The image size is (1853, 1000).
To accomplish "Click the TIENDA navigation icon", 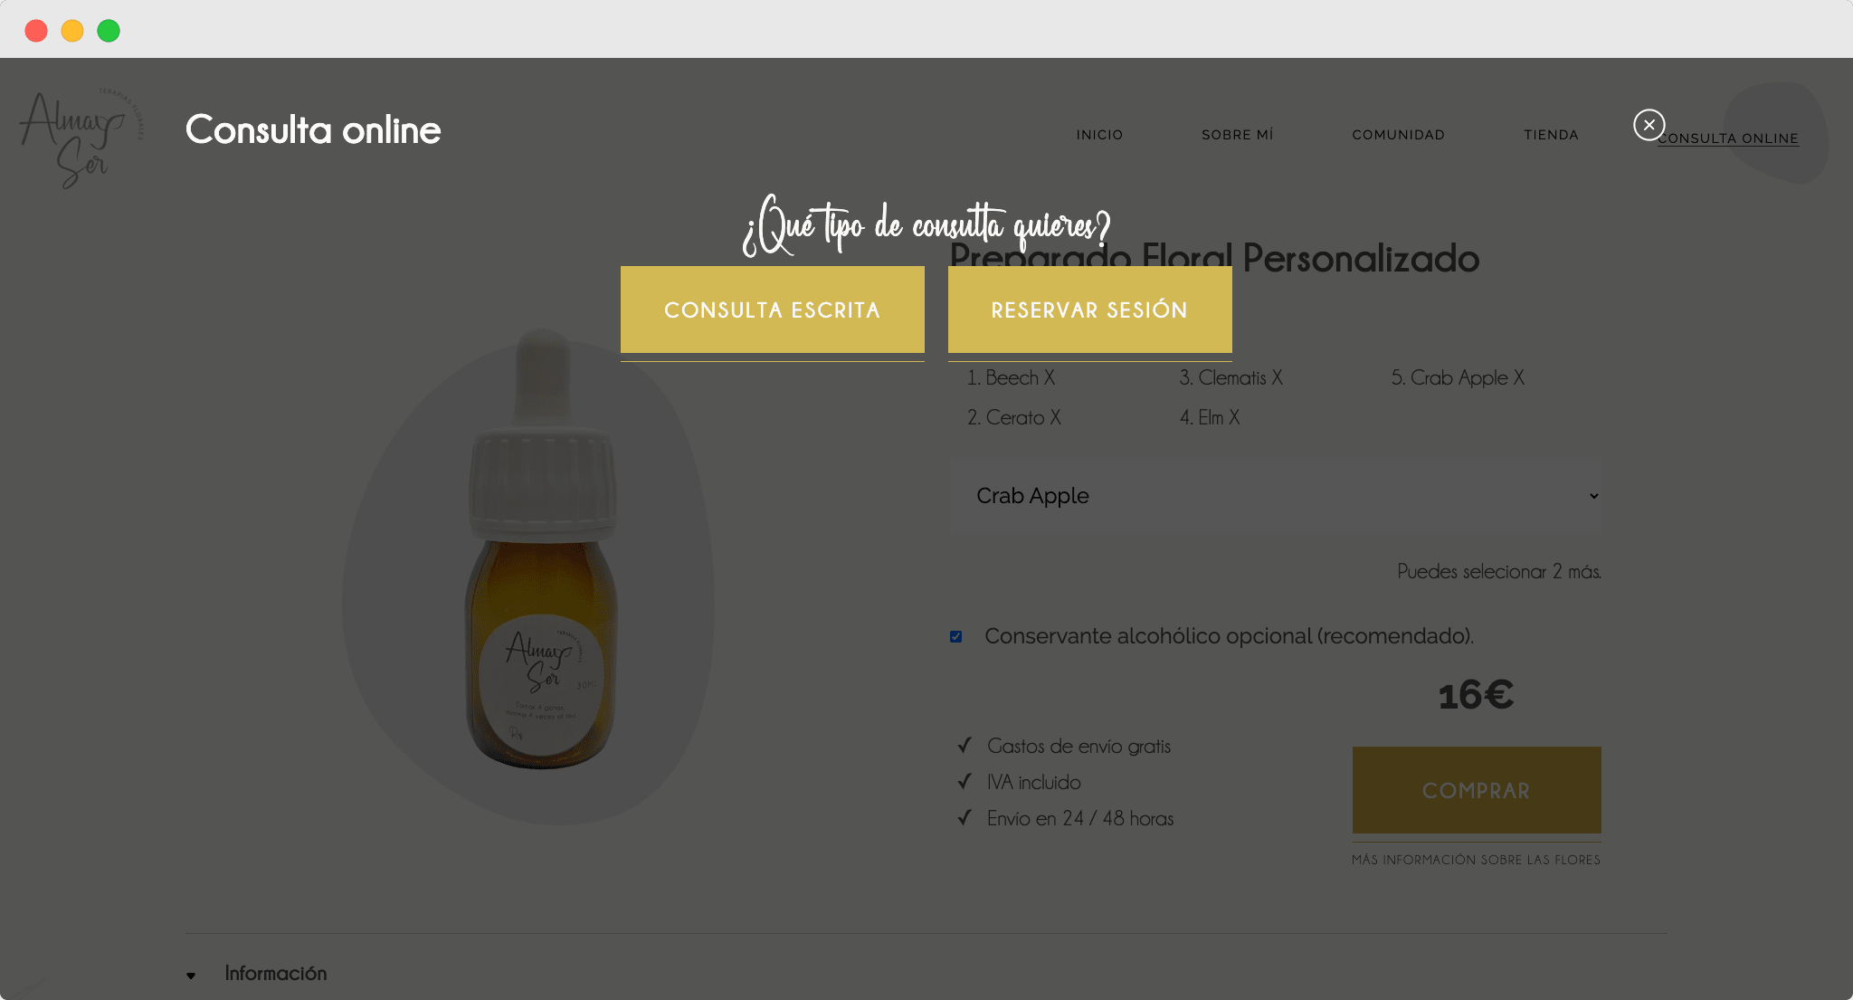I will pos(1549,134).
